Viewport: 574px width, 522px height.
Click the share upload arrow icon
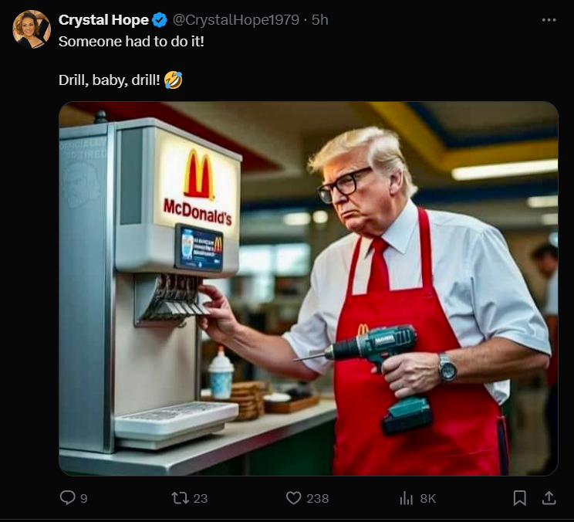click(x=549, y=498)
